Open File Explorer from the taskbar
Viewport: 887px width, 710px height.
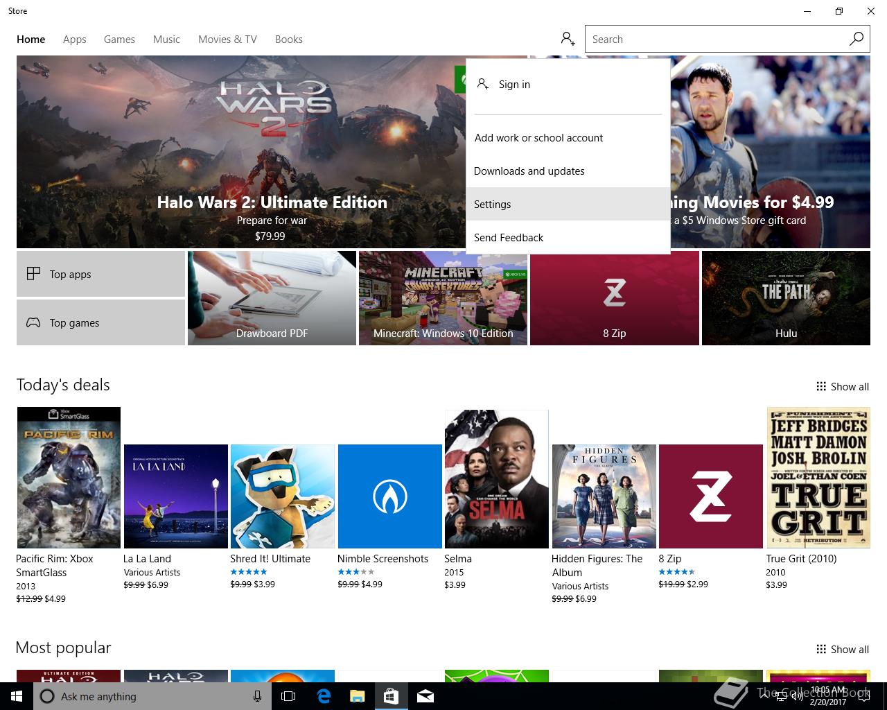coord(357,696)
